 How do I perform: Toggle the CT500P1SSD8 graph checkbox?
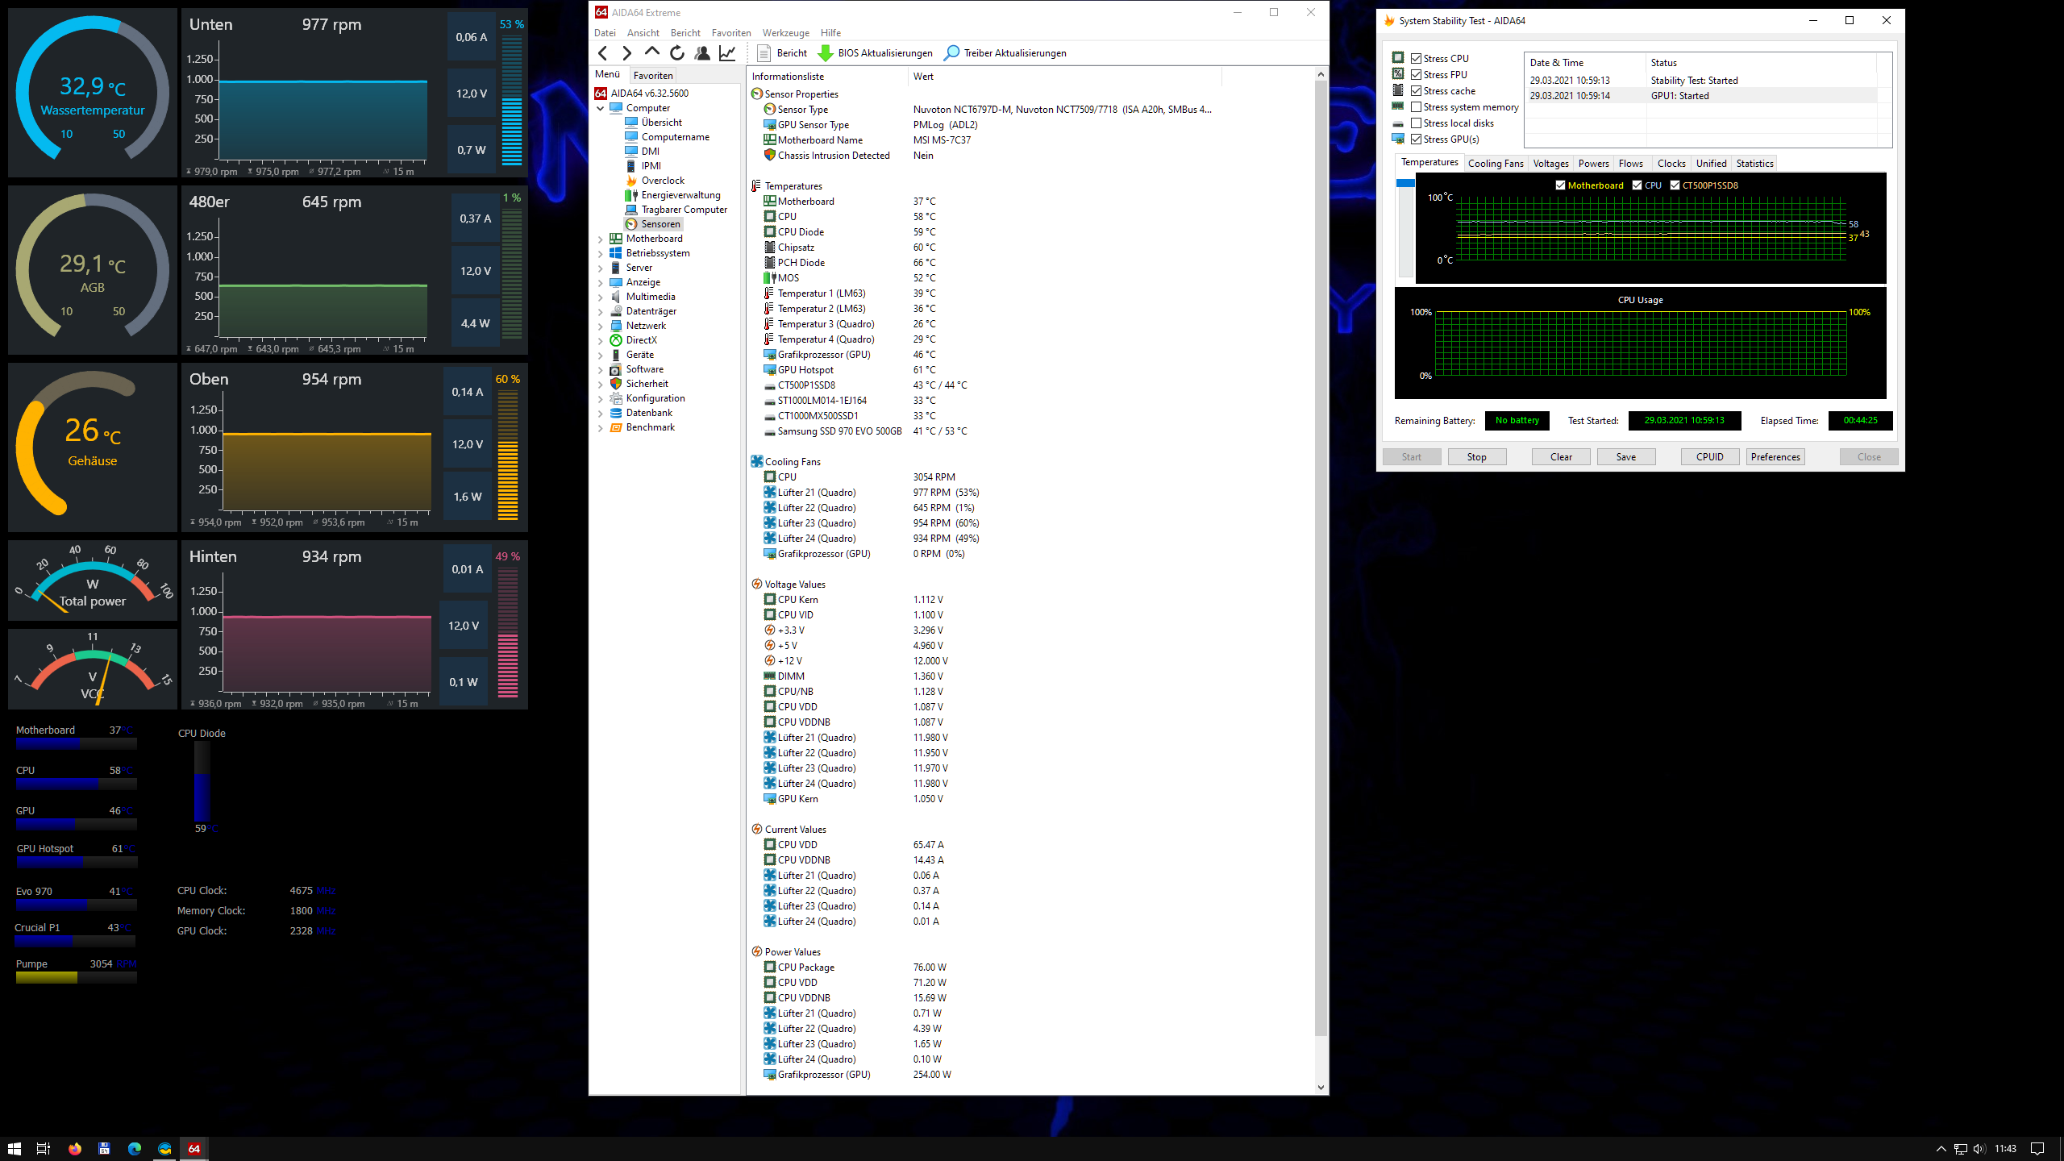1675,185
